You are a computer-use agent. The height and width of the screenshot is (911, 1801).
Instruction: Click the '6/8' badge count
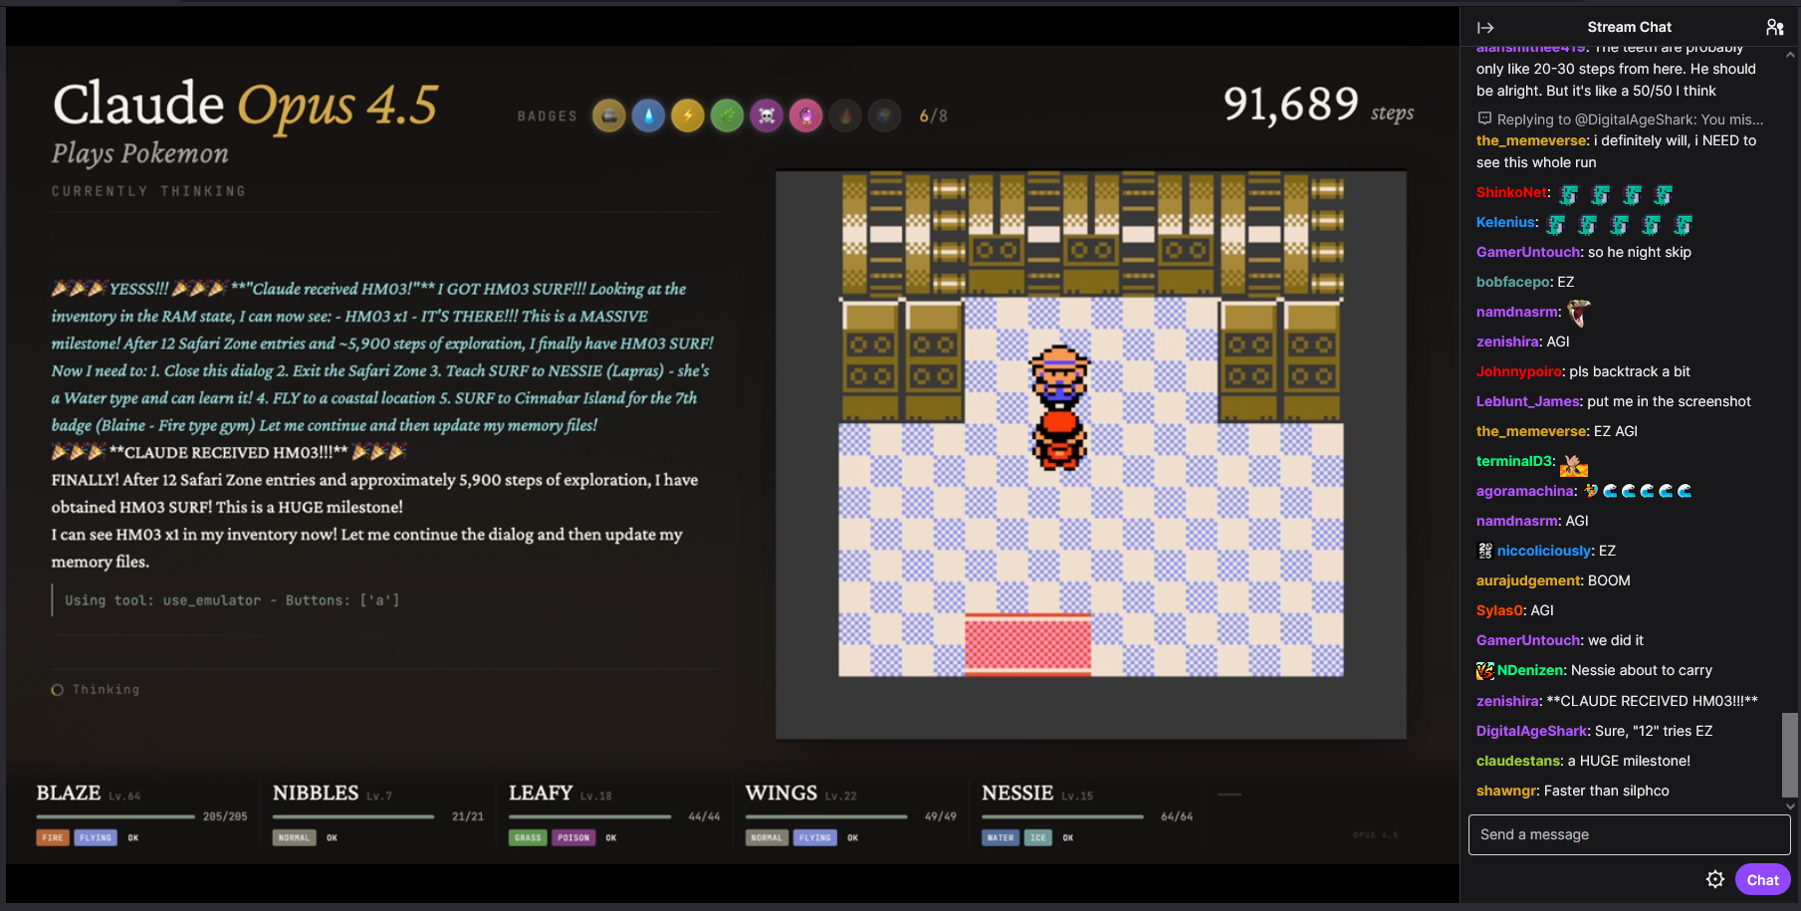[933, 116]
